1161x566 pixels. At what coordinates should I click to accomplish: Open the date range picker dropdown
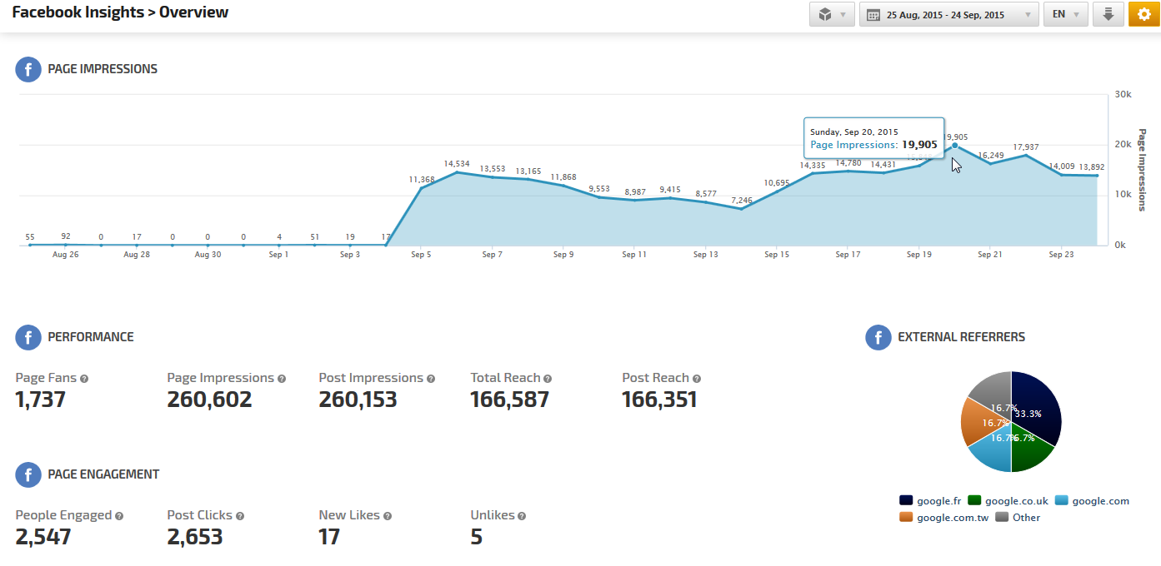tap(948, 14)
